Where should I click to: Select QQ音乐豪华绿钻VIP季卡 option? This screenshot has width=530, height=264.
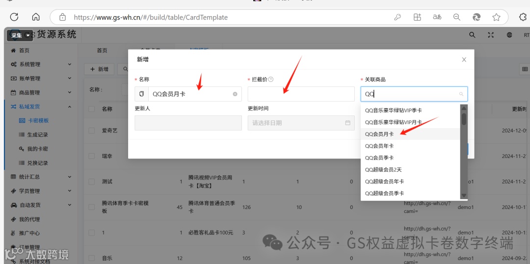pos(410,110)
